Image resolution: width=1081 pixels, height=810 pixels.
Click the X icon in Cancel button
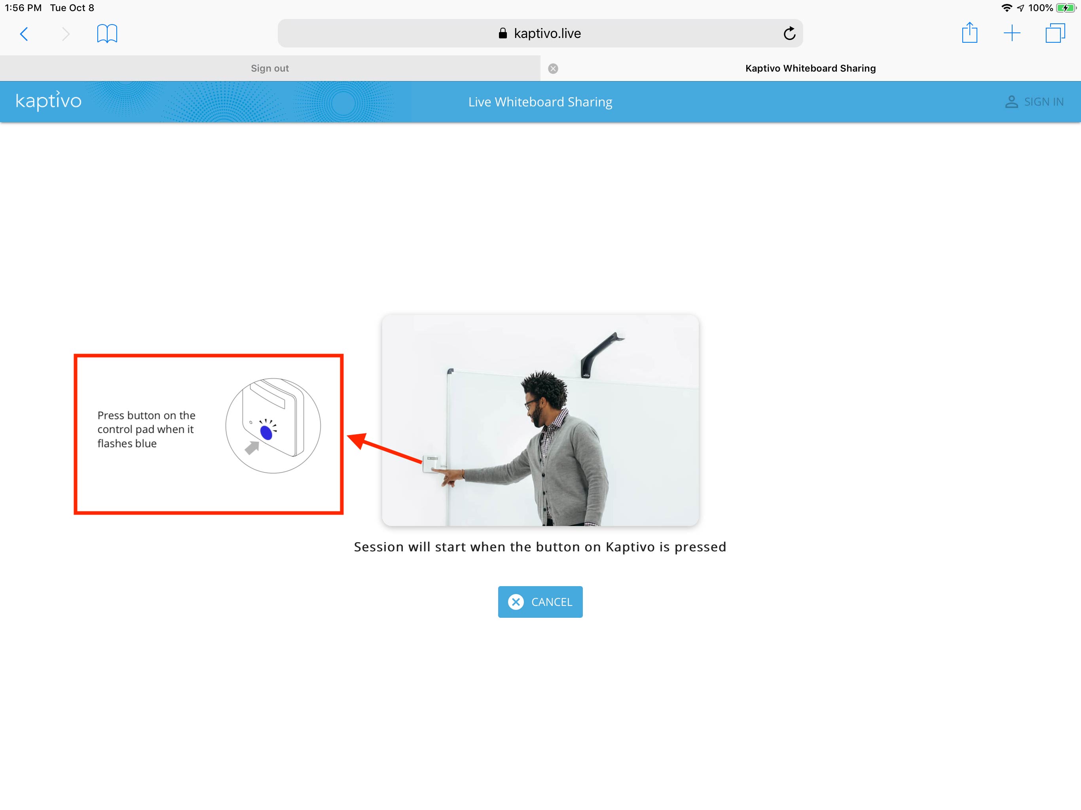click(x=516, y=602)
